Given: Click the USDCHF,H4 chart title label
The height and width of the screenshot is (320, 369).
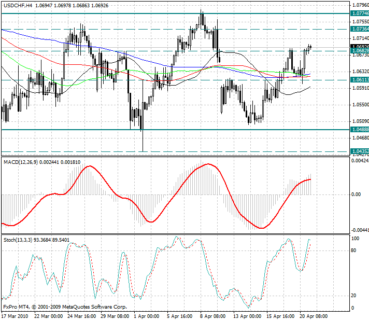Looking at the screenshot, I should tap(17, 4).
